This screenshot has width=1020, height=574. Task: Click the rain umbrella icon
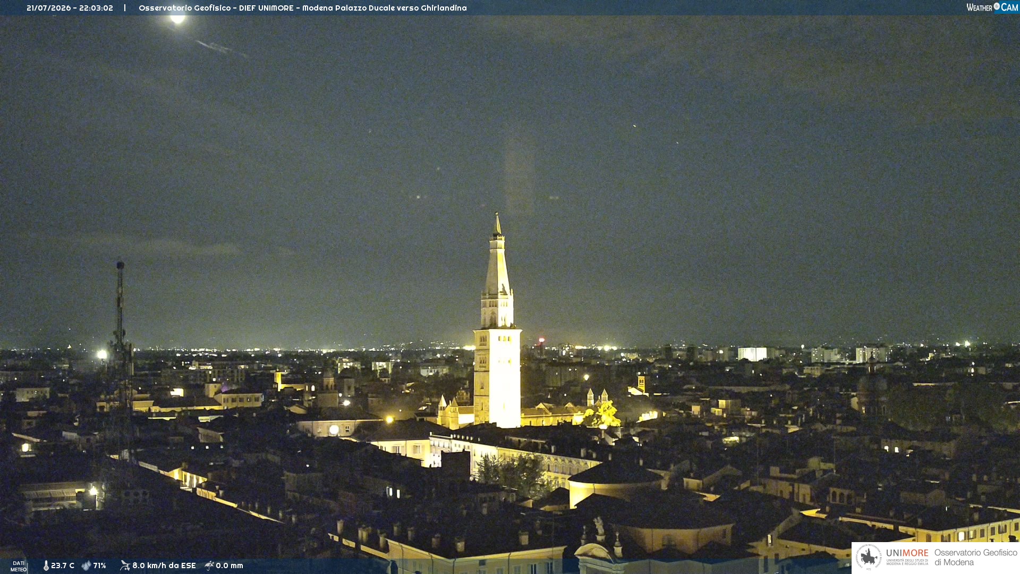(209, 565)
